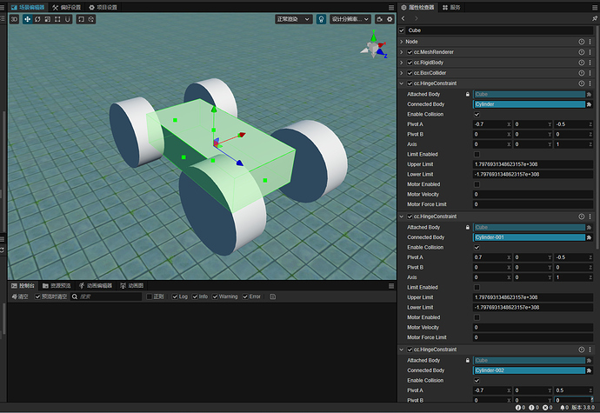Toggle the 3D view mode button
This screenshot has height=413, width=600.
pyautogui.click(x=14, y=18)
